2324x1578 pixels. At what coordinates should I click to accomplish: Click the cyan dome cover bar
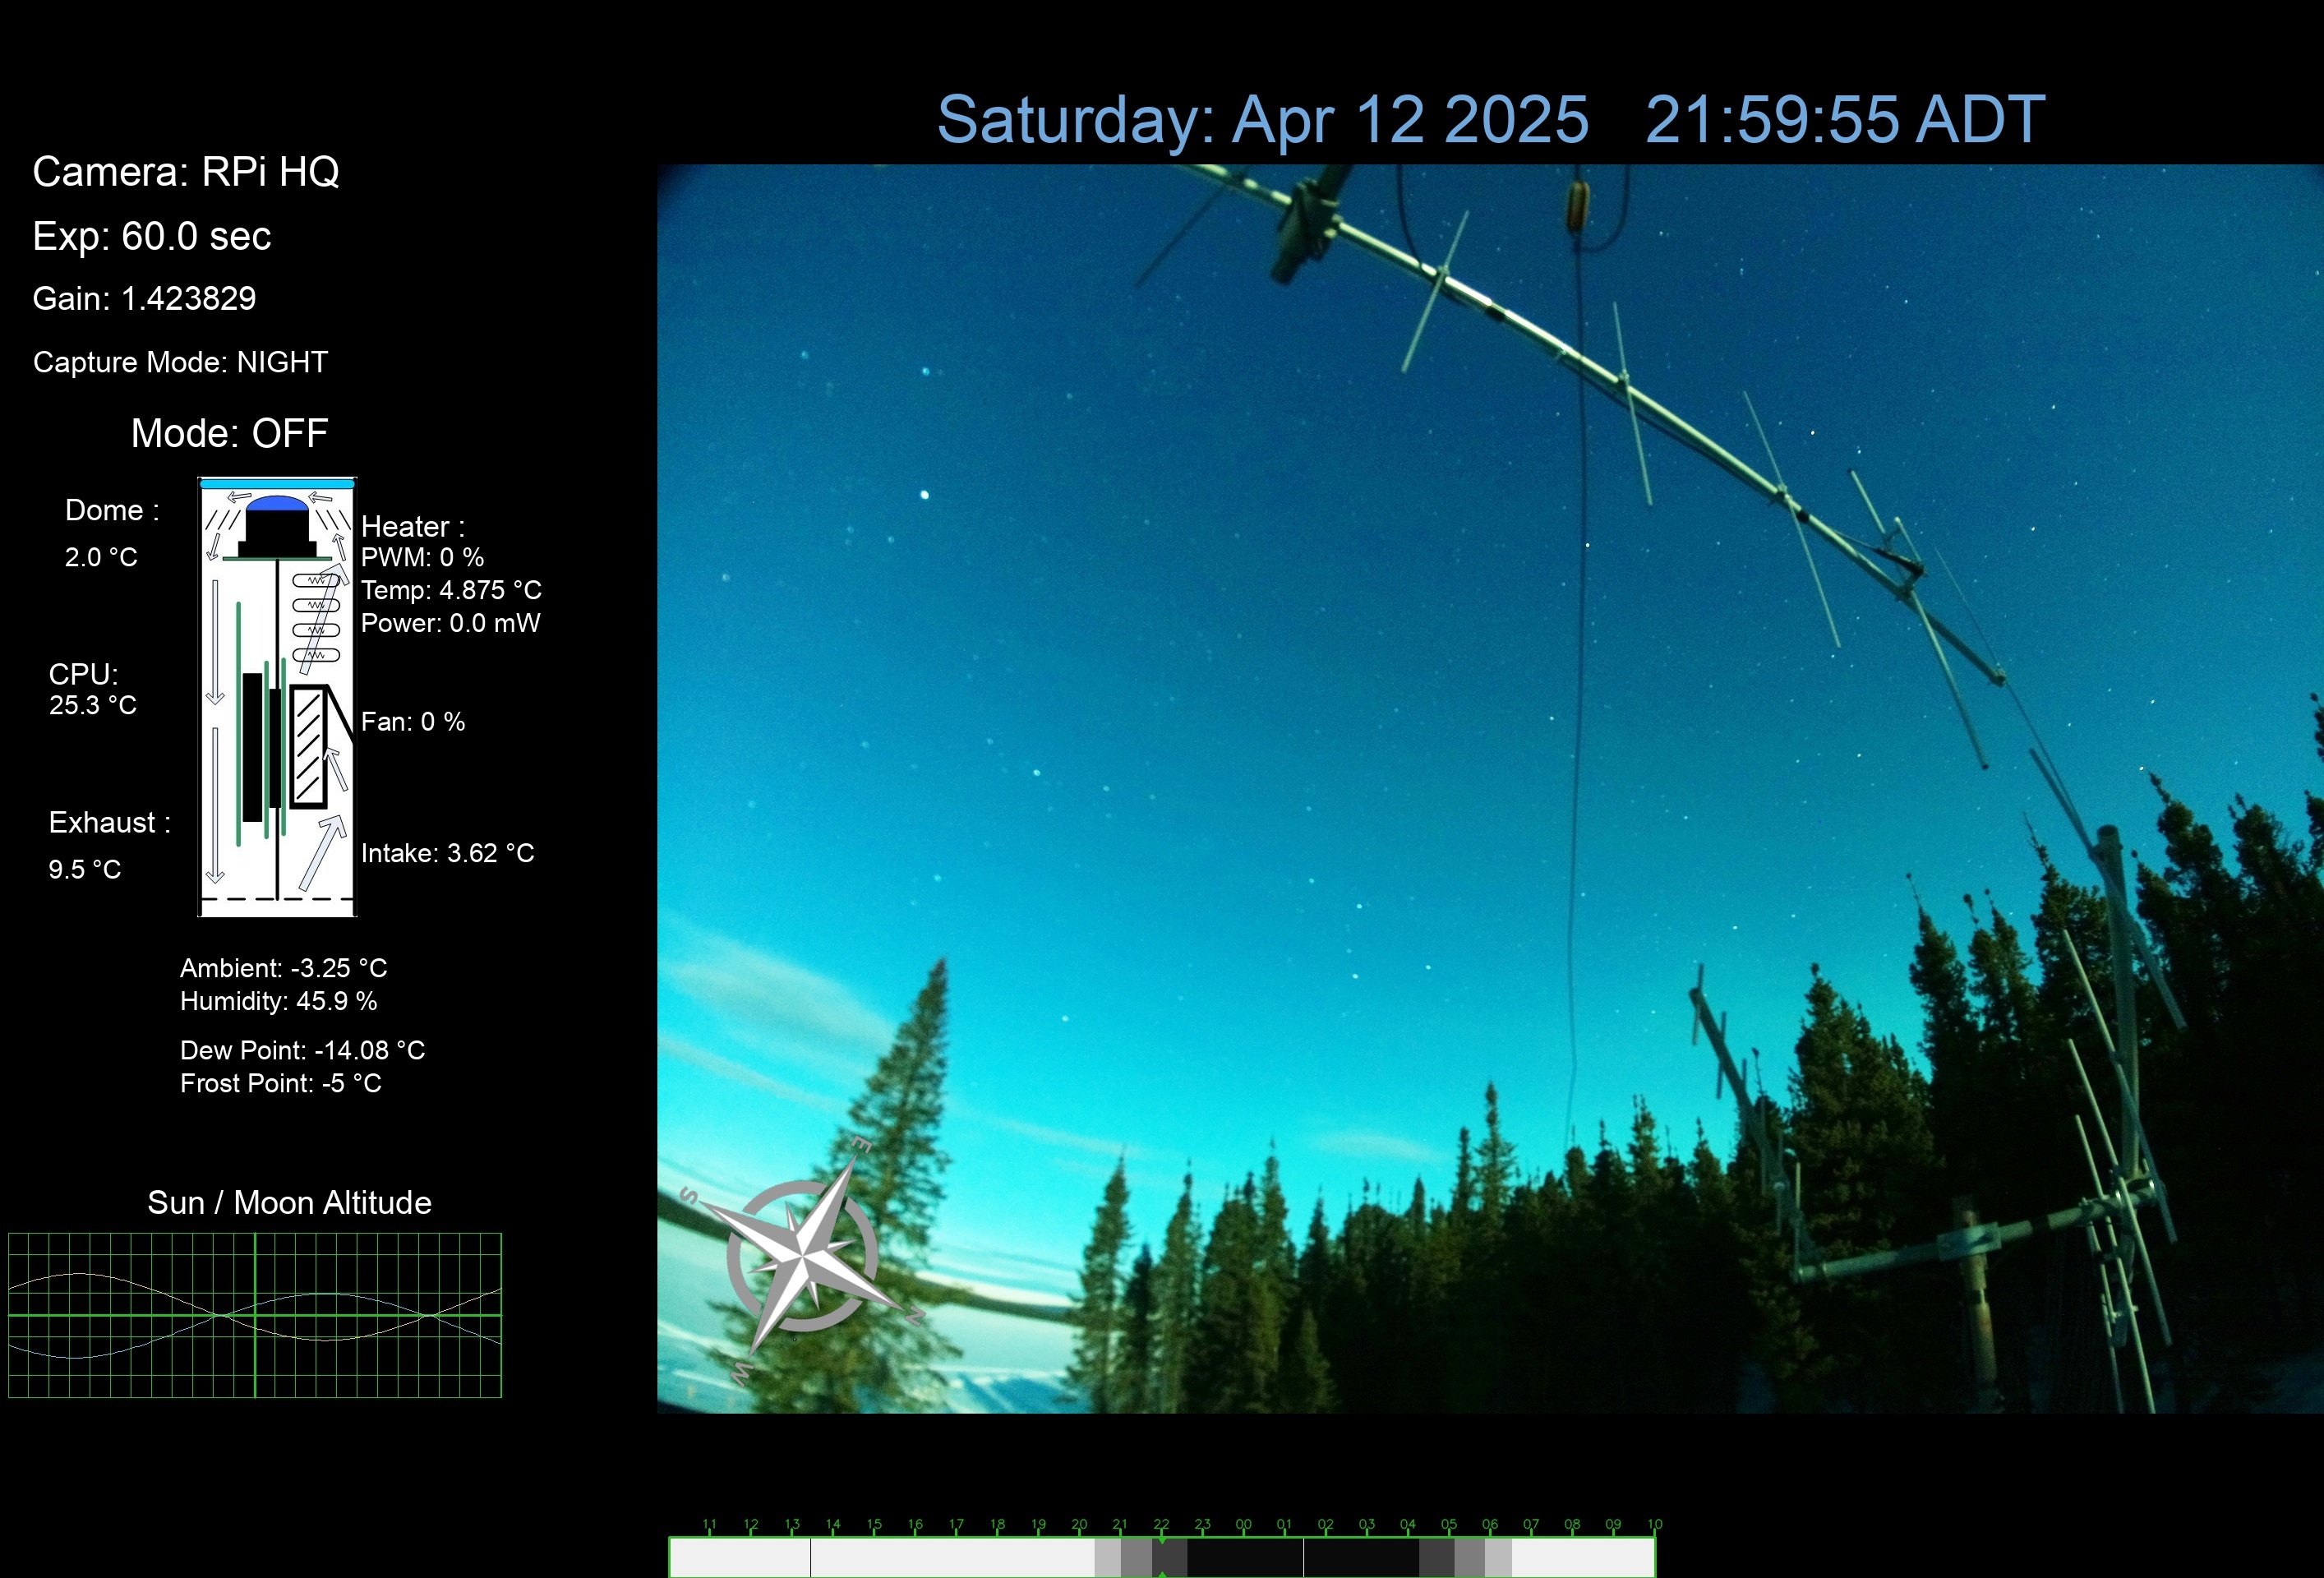point(277,484)
